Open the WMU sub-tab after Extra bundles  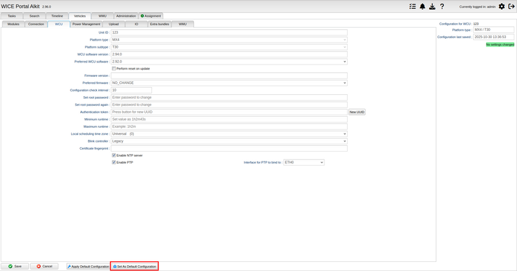[x=183, y=24]
